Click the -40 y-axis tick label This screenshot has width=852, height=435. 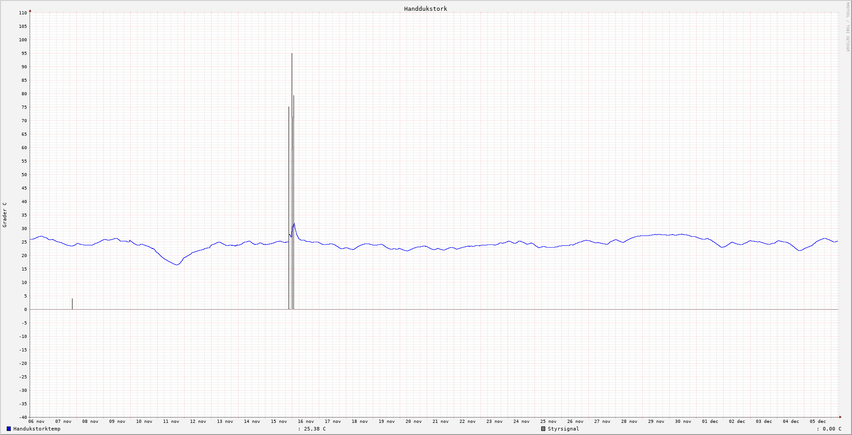tap(23, 417)
